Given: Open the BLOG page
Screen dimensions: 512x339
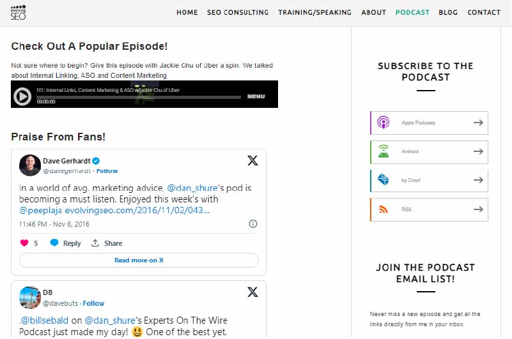Looking at the screenshot, I should coord(448,12).
